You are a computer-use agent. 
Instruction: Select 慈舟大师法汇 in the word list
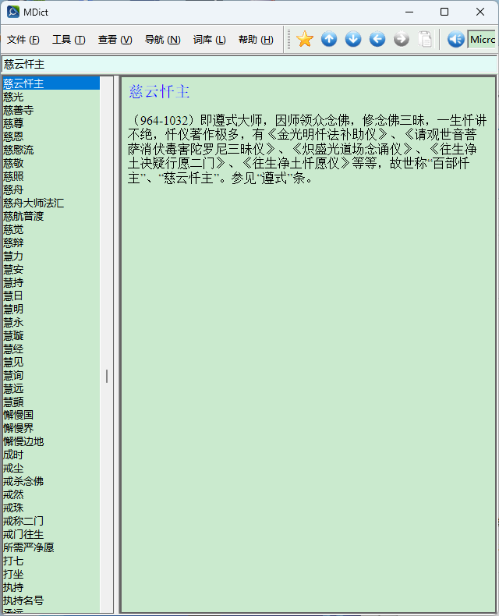(x=34, y=203)
